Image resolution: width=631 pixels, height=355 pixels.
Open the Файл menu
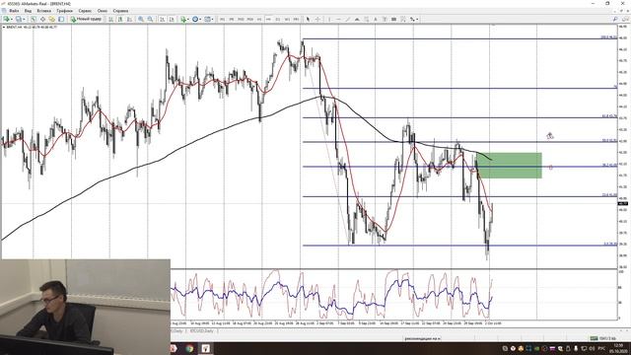(x=14, y=11)
